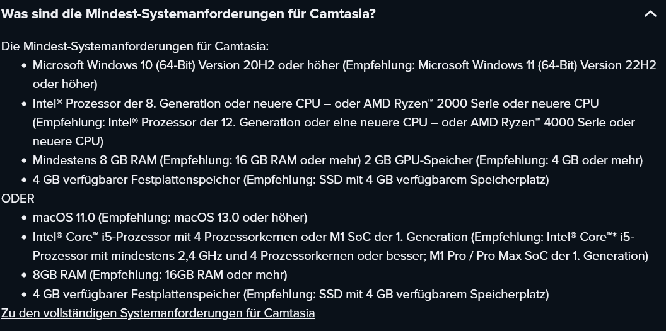The image size is (666, 331).
Task: Click the 8GB RAM macOS bullet item
Action: [x=160, y=275]
